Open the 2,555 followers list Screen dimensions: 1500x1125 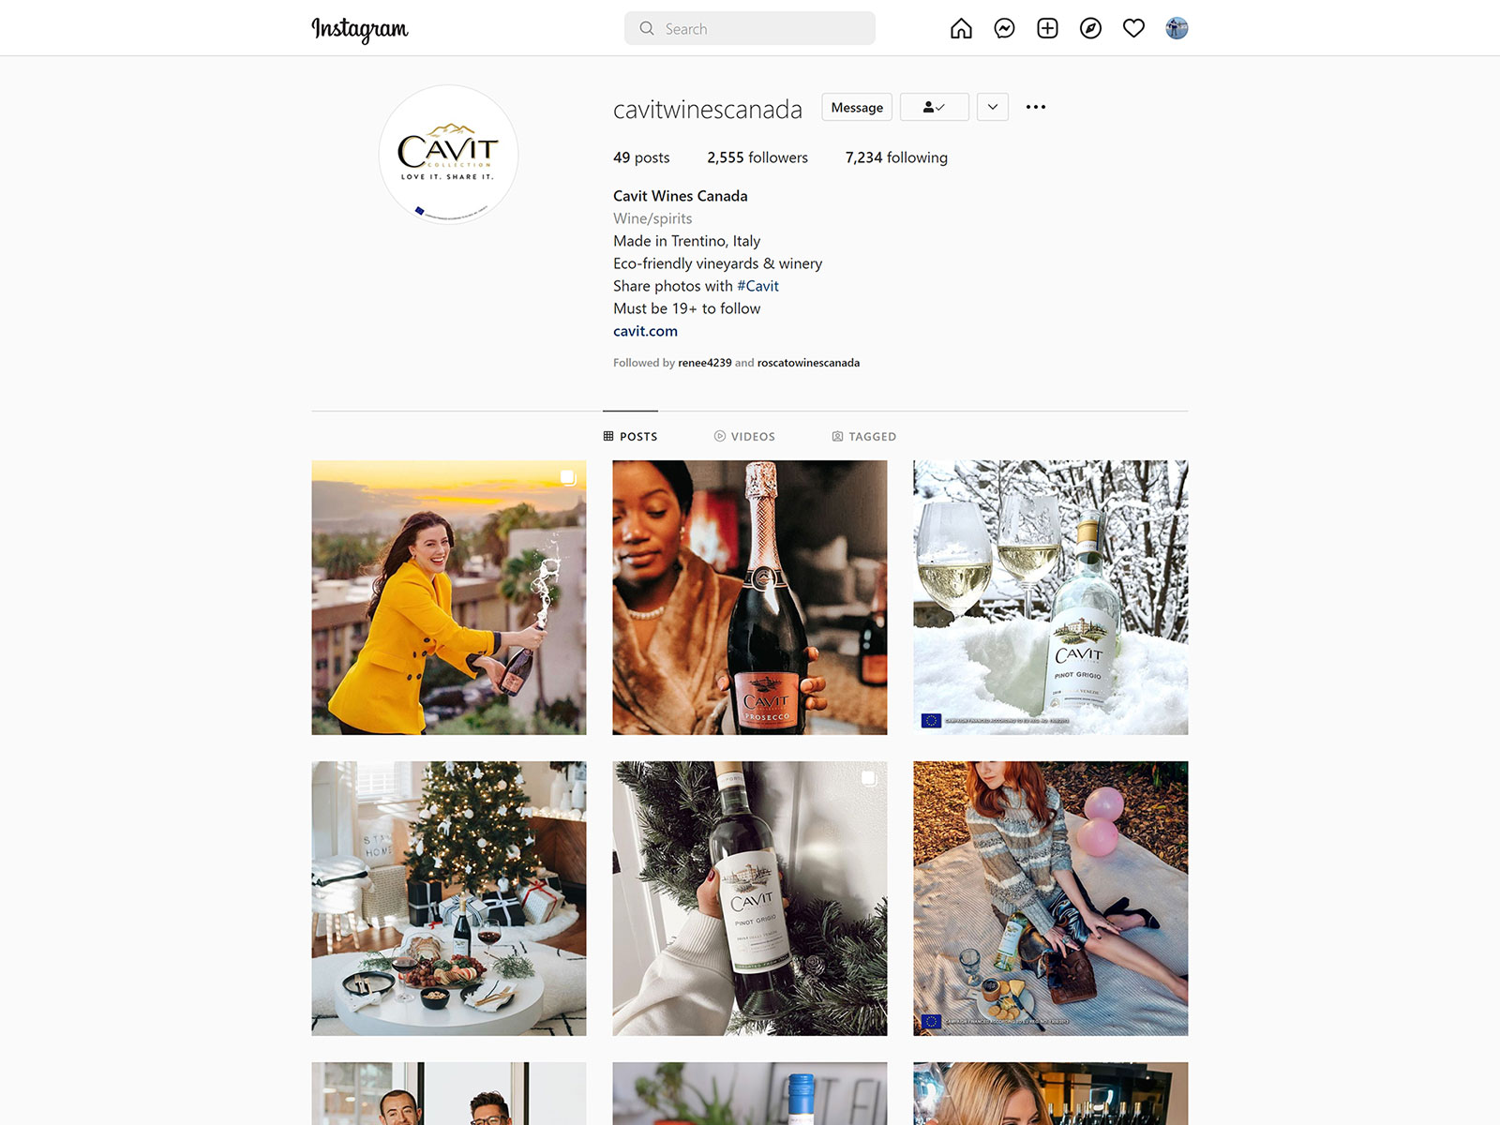(757, 157)
